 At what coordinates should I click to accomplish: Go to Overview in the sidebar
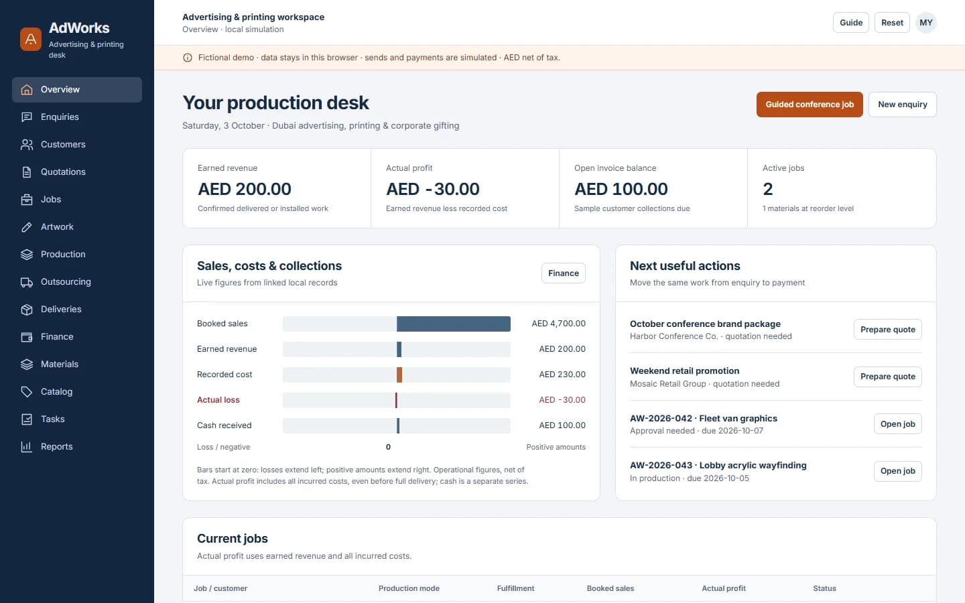pyautogui.click(x=77, y=90)
